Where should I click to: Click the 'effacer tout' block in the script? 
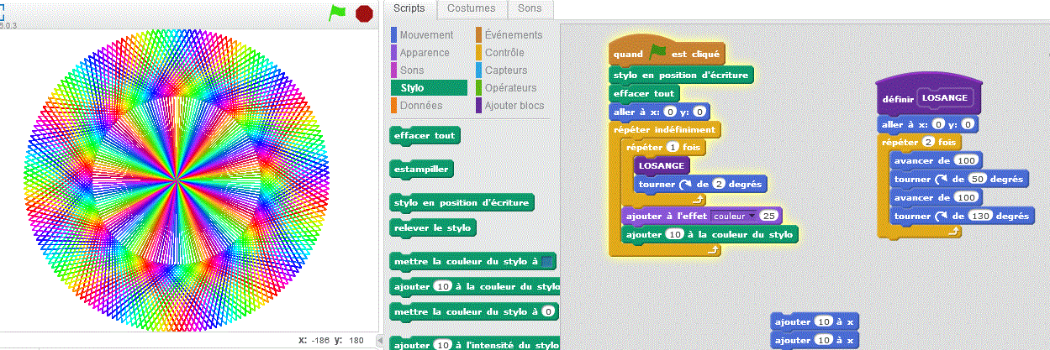pos(645,94)
